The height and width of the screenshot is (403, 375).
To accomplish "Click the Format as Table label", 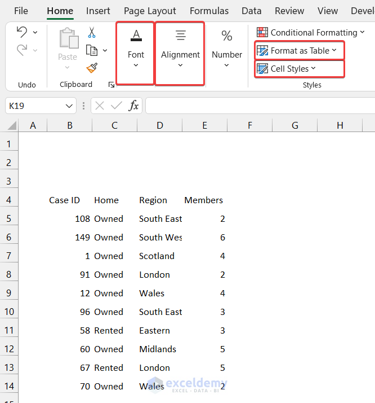I will [300, 51].
